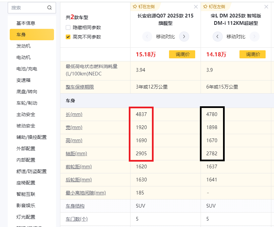Go to 影音娱乐 section
This screenshot has height=227, width=274.
pos(26,206)
